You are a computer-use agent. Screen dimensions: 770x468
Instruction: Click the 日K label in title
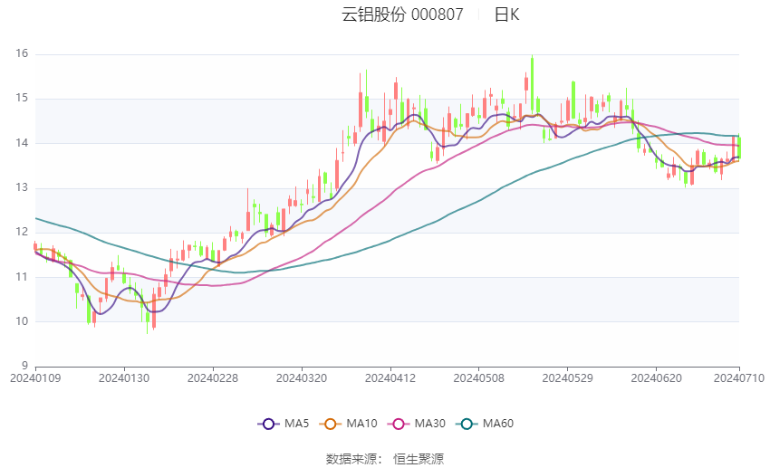(506, 14)
